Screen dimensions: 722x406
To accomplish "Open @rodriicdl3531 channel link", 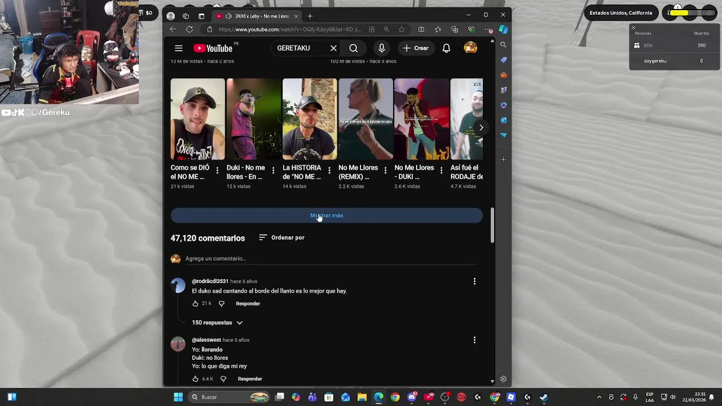I will coord(210,281).
